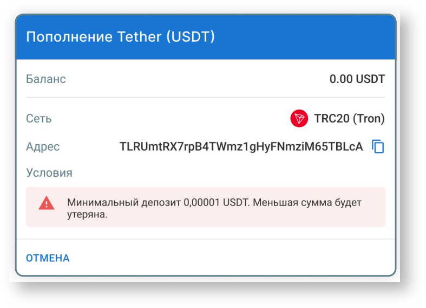This screenshot has height=308, width=426.
Task: Click the red warning triangle icon
Action: pos(47,203)
